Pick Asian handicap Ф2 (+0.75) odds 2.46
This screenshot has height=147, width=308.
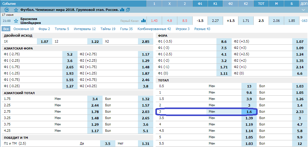pyautogui.click(x=146, y=80)
